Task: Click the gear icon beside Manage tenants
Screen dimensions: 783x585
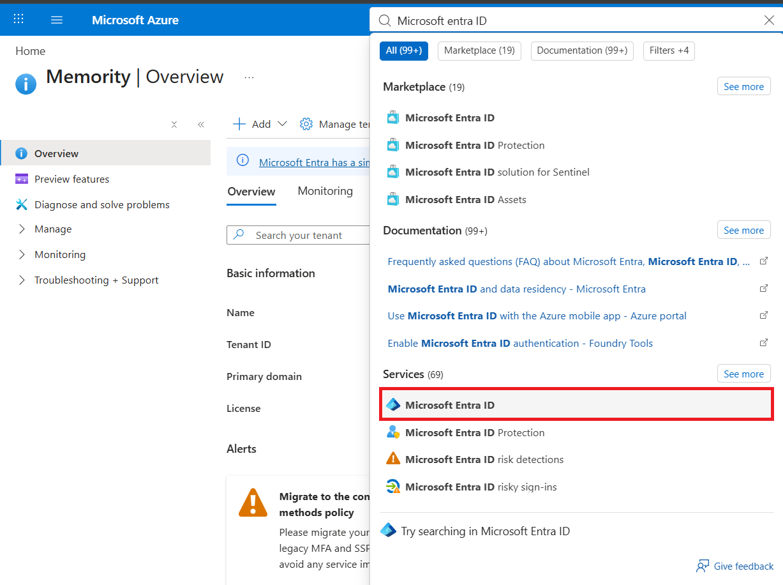Action: coord(306,124)
